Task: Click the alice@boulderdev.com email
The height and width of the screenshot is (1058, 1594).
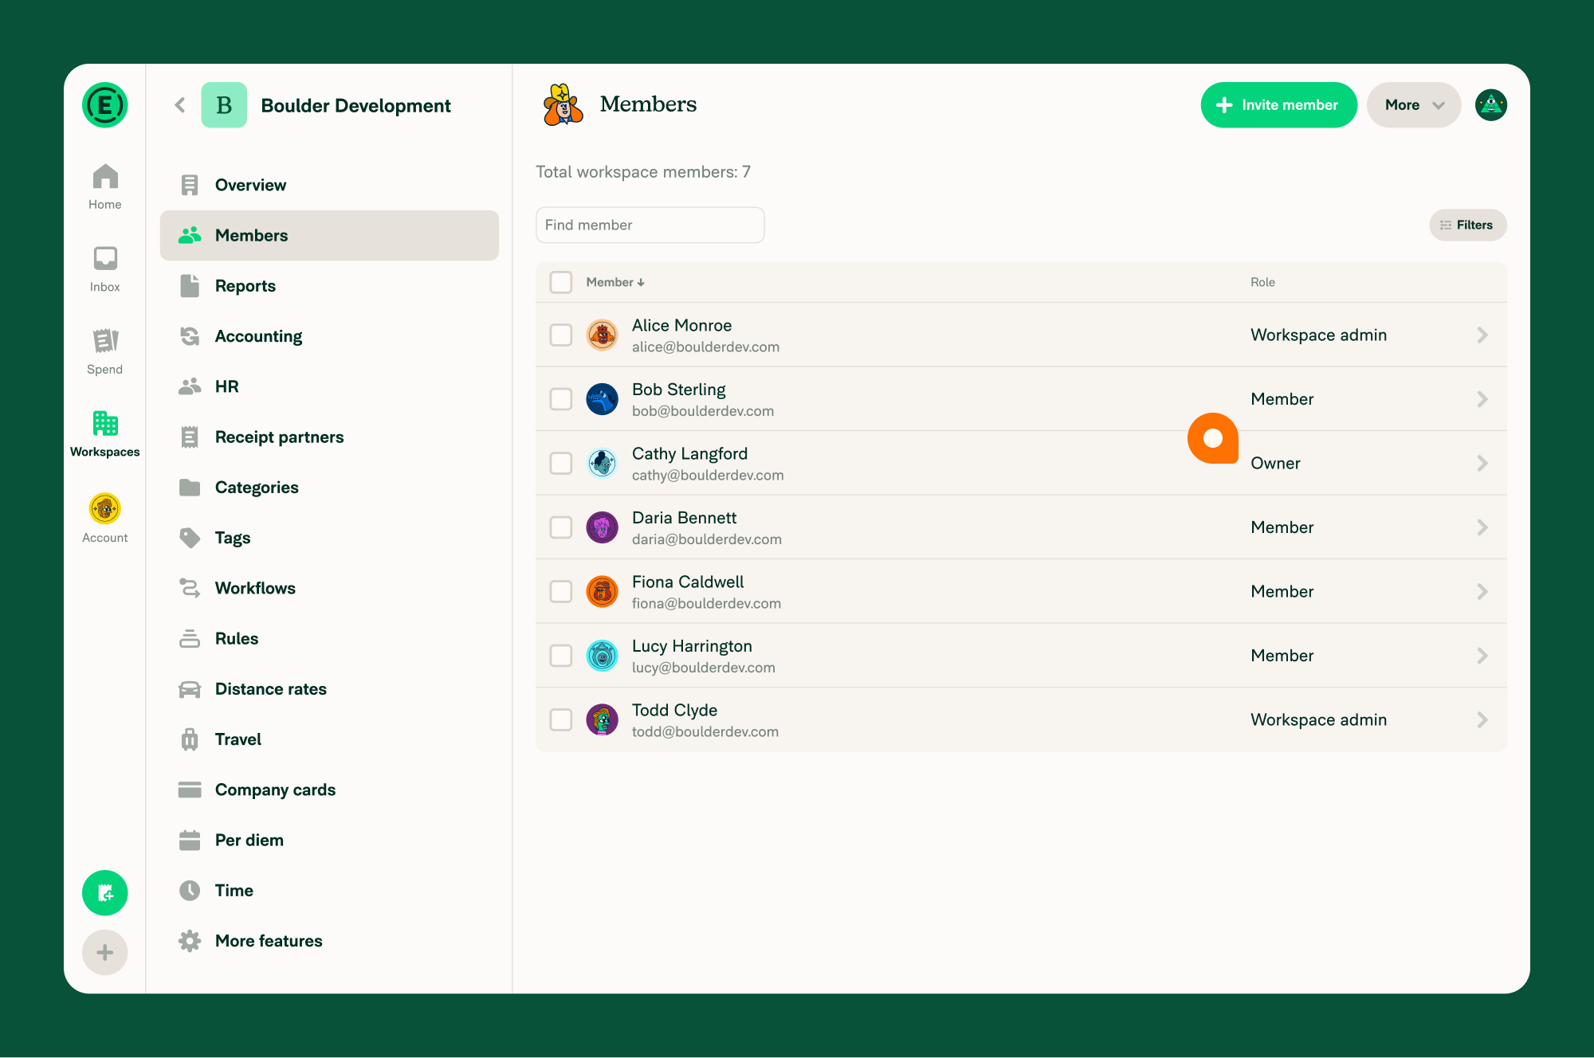Action: point(705,347)
